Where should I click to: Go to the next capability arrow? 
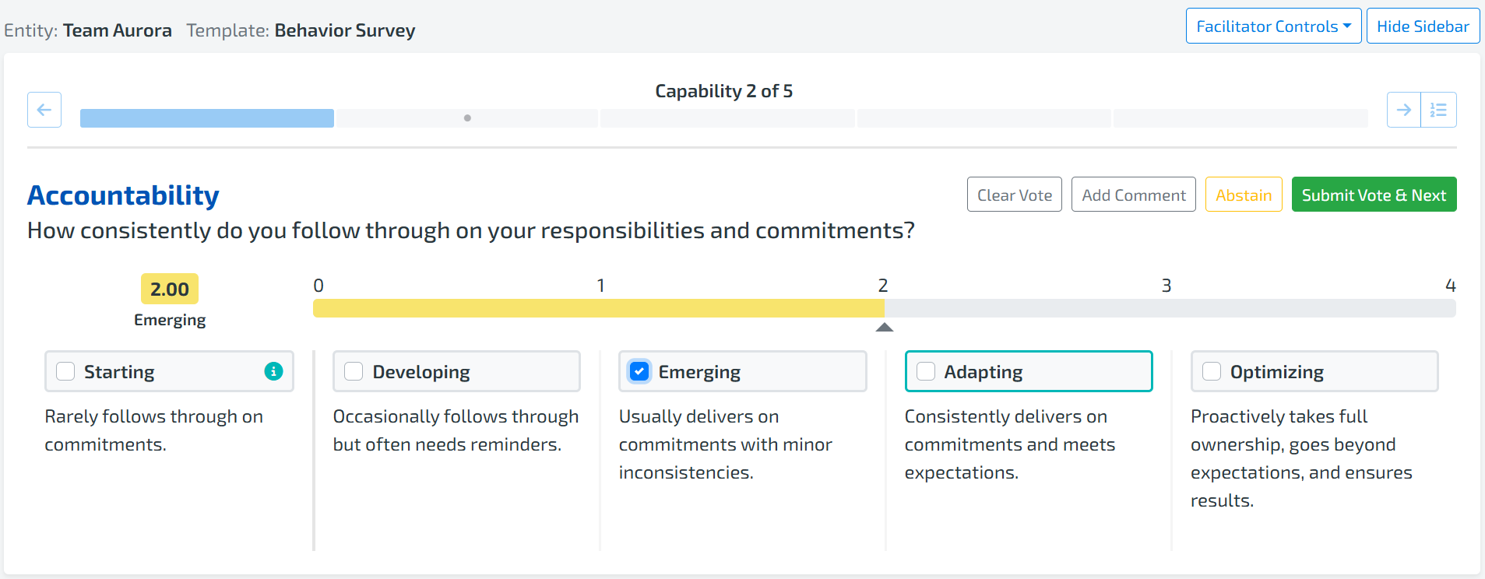click(1403, 110)
